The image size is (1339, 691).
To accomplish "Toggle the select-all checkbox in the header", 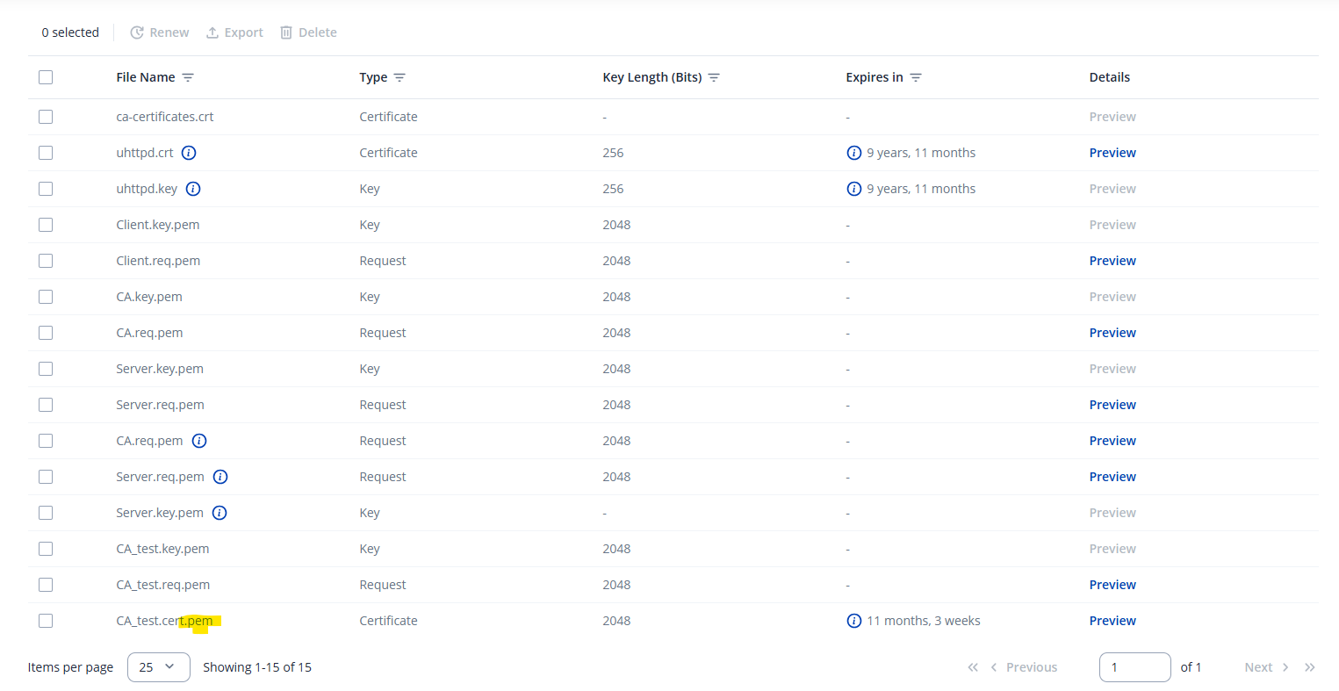I will click(x=46, y=77).
